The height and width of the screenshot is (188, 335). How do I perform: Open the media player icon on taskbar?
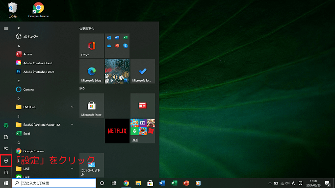coord(198,183)
